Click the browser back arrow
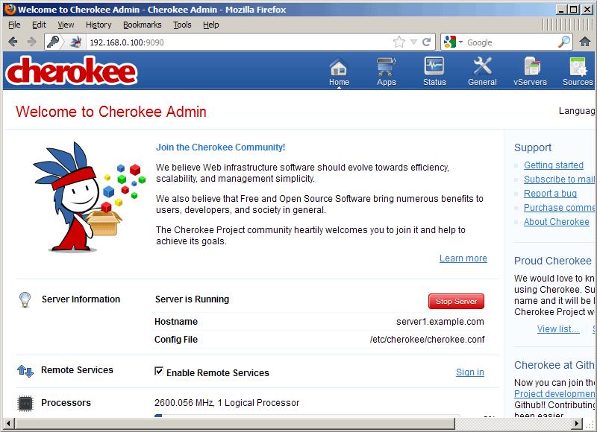The image size is (597, 432). point(13,42)
